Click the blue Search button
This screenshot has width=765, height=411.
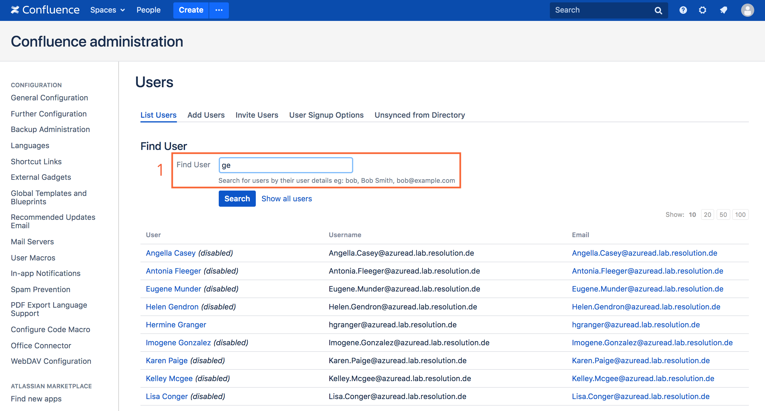237,199
